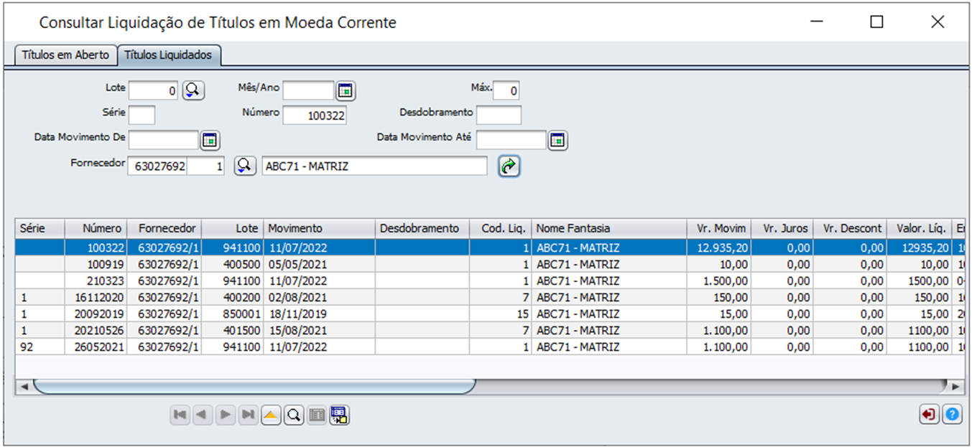Go to next record navigation button

(x=226, y=415)
